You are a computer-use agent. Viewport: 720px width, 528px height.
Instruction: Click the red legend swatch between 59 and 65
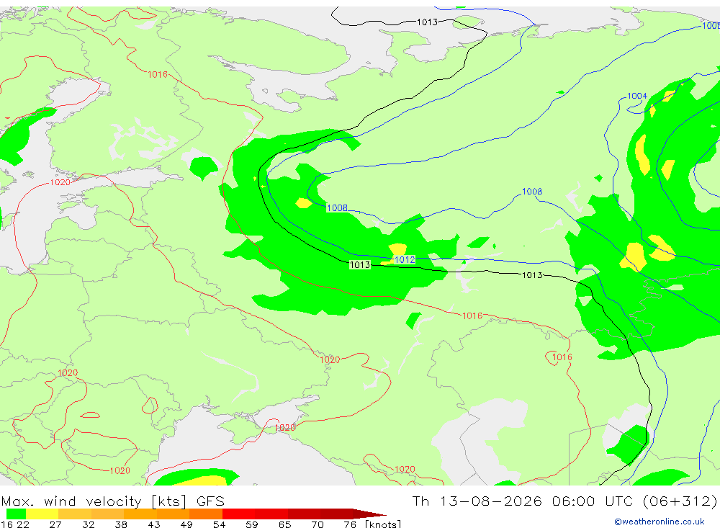pos(271,514)
